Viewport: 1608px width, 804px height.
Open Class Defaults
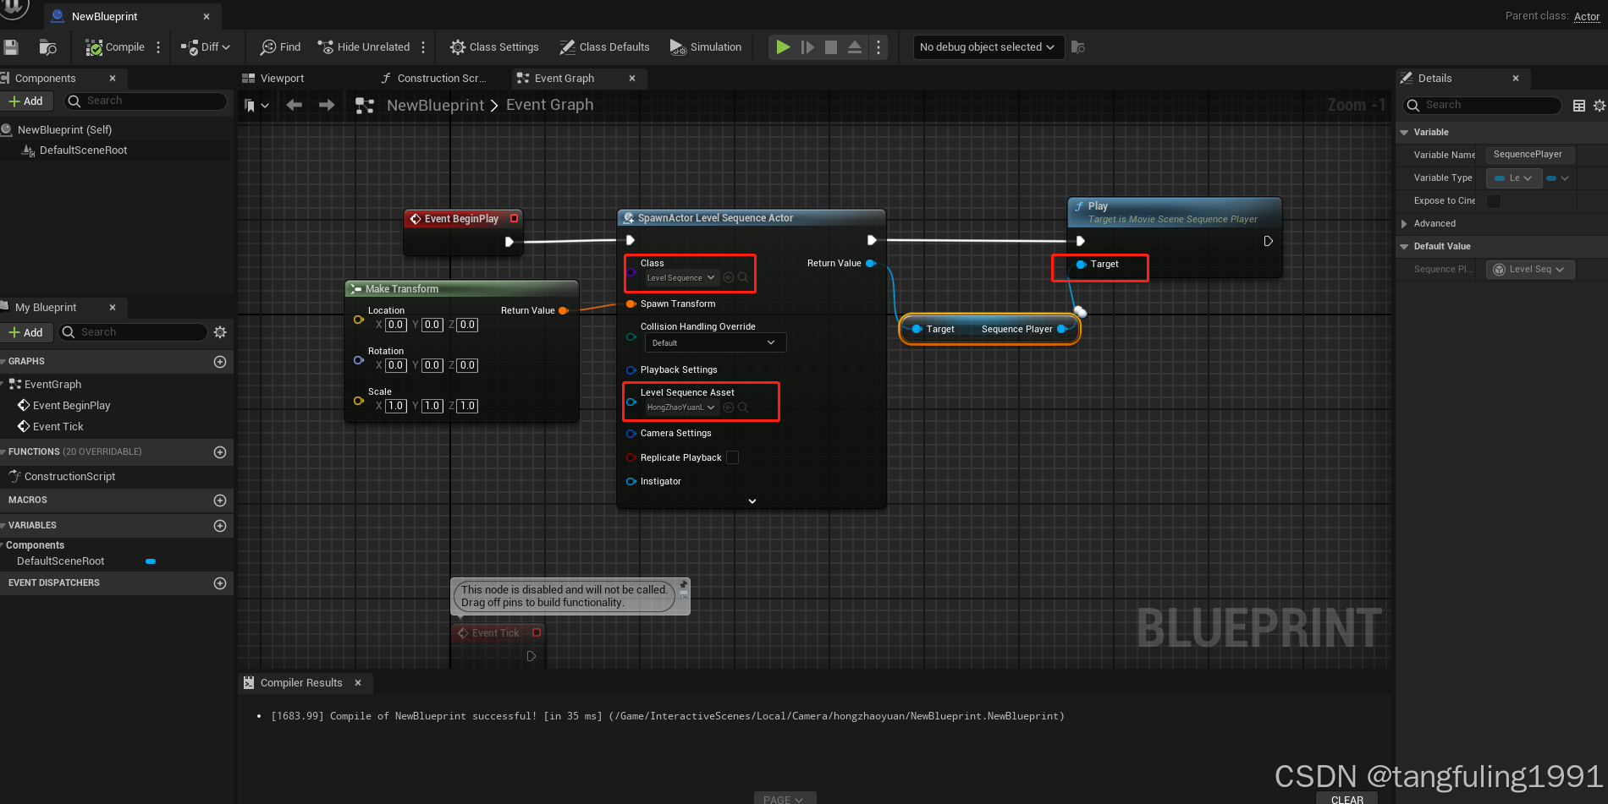tap(605, 47)
